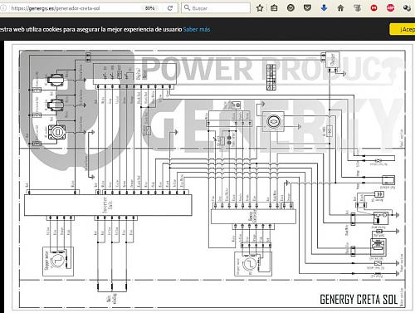
Task: Click the round gray toolbar extension icon
Action: [x=290, y=8]
